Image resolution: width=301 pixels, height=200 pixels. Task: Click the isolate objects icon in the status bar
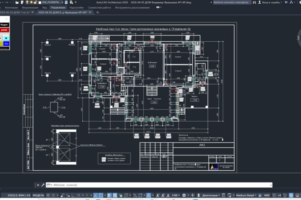pyautogui.click(x=285, y=195)
